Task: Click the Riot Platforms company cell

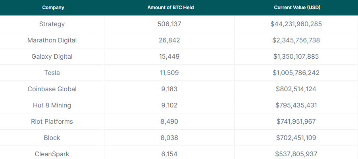Action: click(52, 121)
